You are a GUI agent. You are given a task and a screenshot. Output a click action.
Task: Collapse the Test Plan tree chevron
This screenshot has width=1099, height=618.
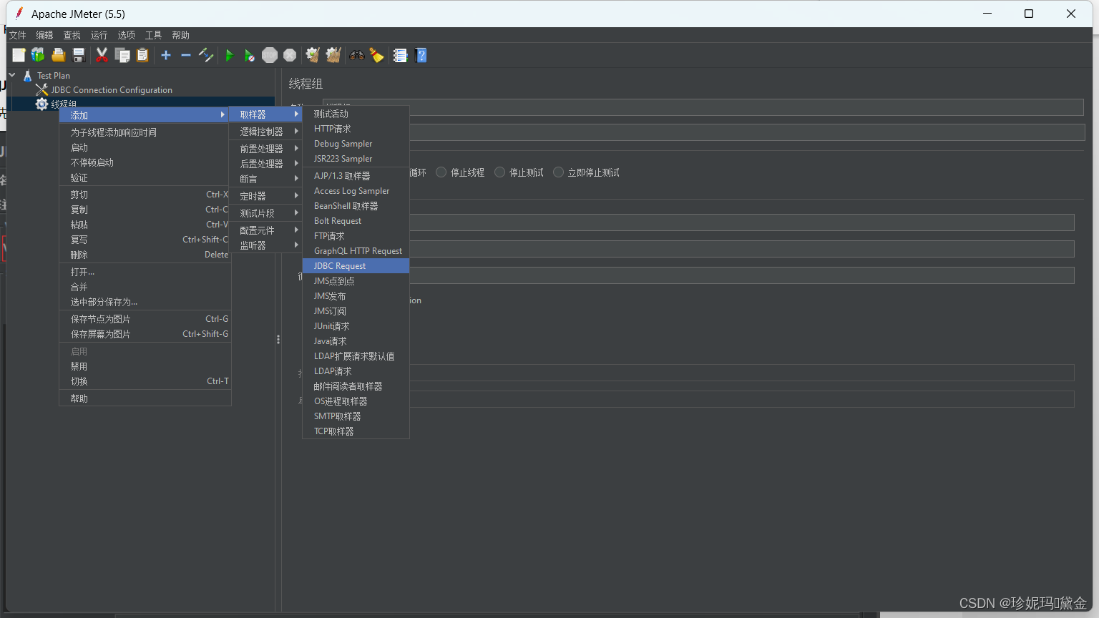click(12, 75)
